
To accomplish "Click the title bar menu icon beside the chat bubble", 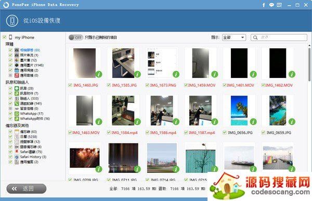I will (x=279, y=5).
